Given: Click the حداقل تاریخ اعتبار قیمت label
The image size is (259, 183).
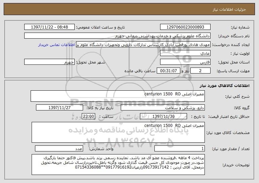Looking at the screenshot, I should point(229,117).
